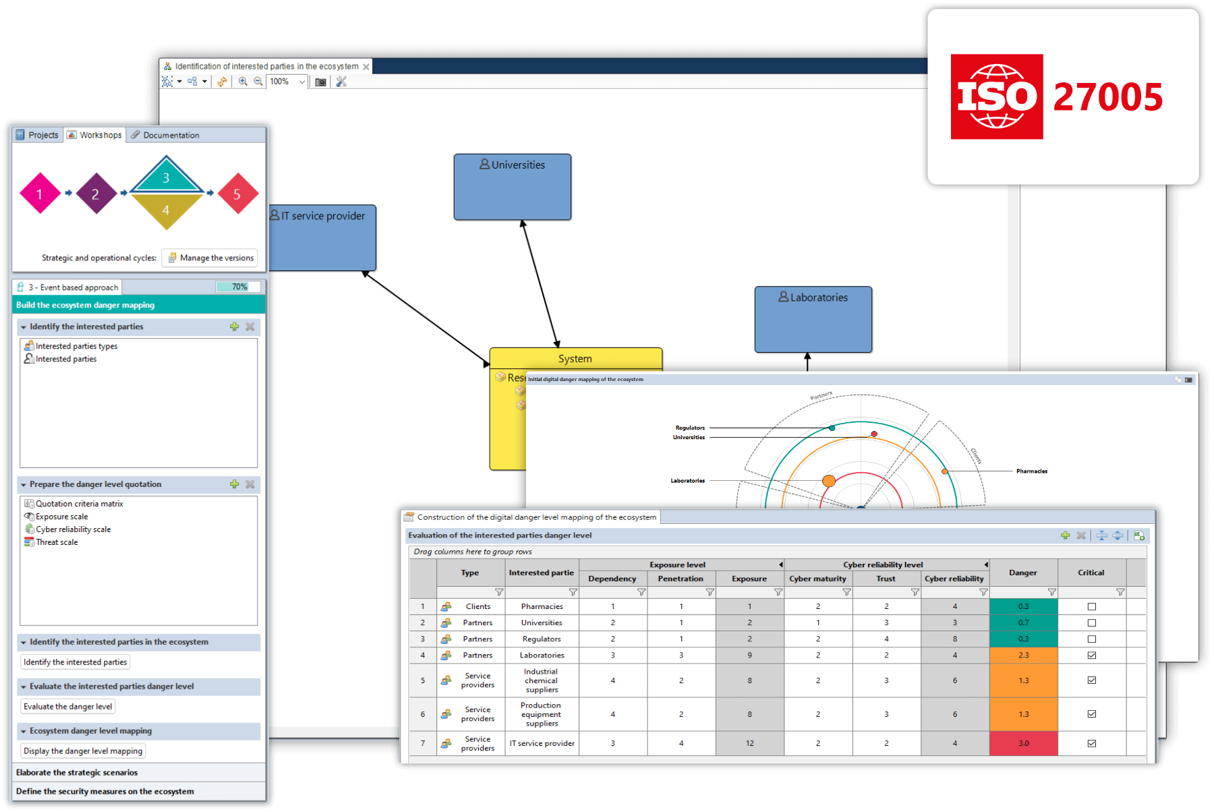Screen dimensions: 1214x812
Task: Collapse the Exposure level column group
Action: pos(781,564)
